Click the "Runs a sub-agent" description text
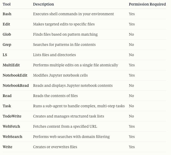Viewport: 171px width, 155px height. point(79,106)
